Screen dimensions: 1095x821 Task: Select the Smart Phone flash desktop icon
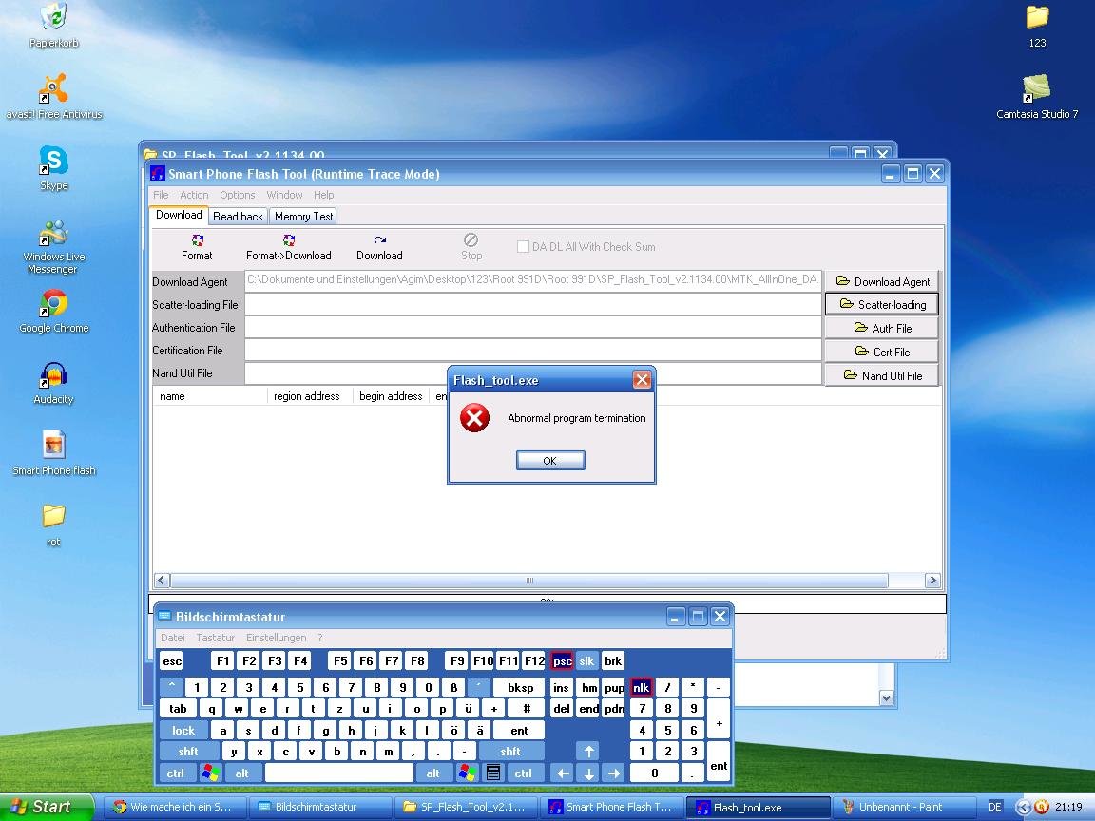point(54,454)
